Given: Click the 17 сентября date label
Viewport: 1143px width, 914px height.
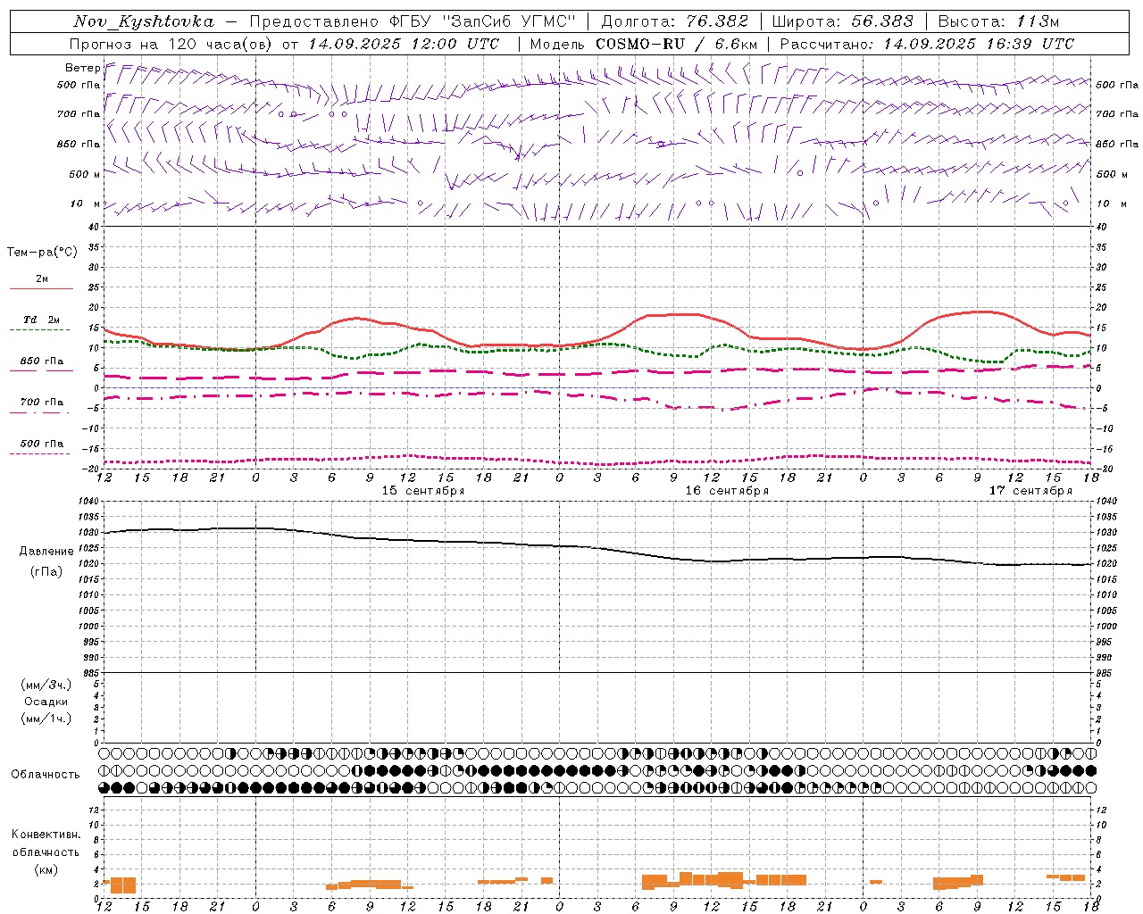Looking at the screenshot, I should point(1030,491).
